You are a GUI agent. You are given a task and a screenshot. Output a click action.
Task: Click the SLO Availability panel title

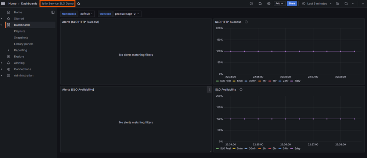point(226,90)
